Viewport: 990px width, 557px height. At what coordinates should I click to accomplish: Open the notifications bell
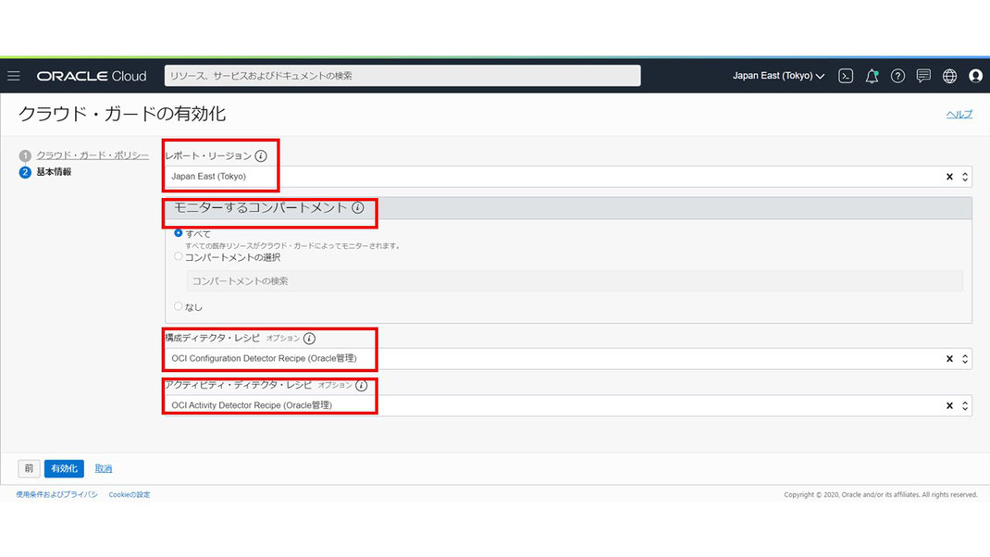[x=872, y=76]
